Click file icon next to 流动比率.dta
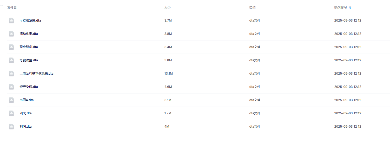390x144 pixels. tap(11, 34)
